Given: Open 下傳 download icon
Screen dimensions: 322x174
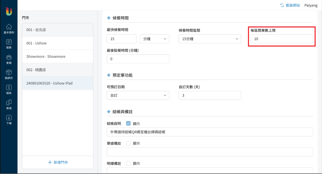Looking at the screenshot, I should tap(9, 119).
